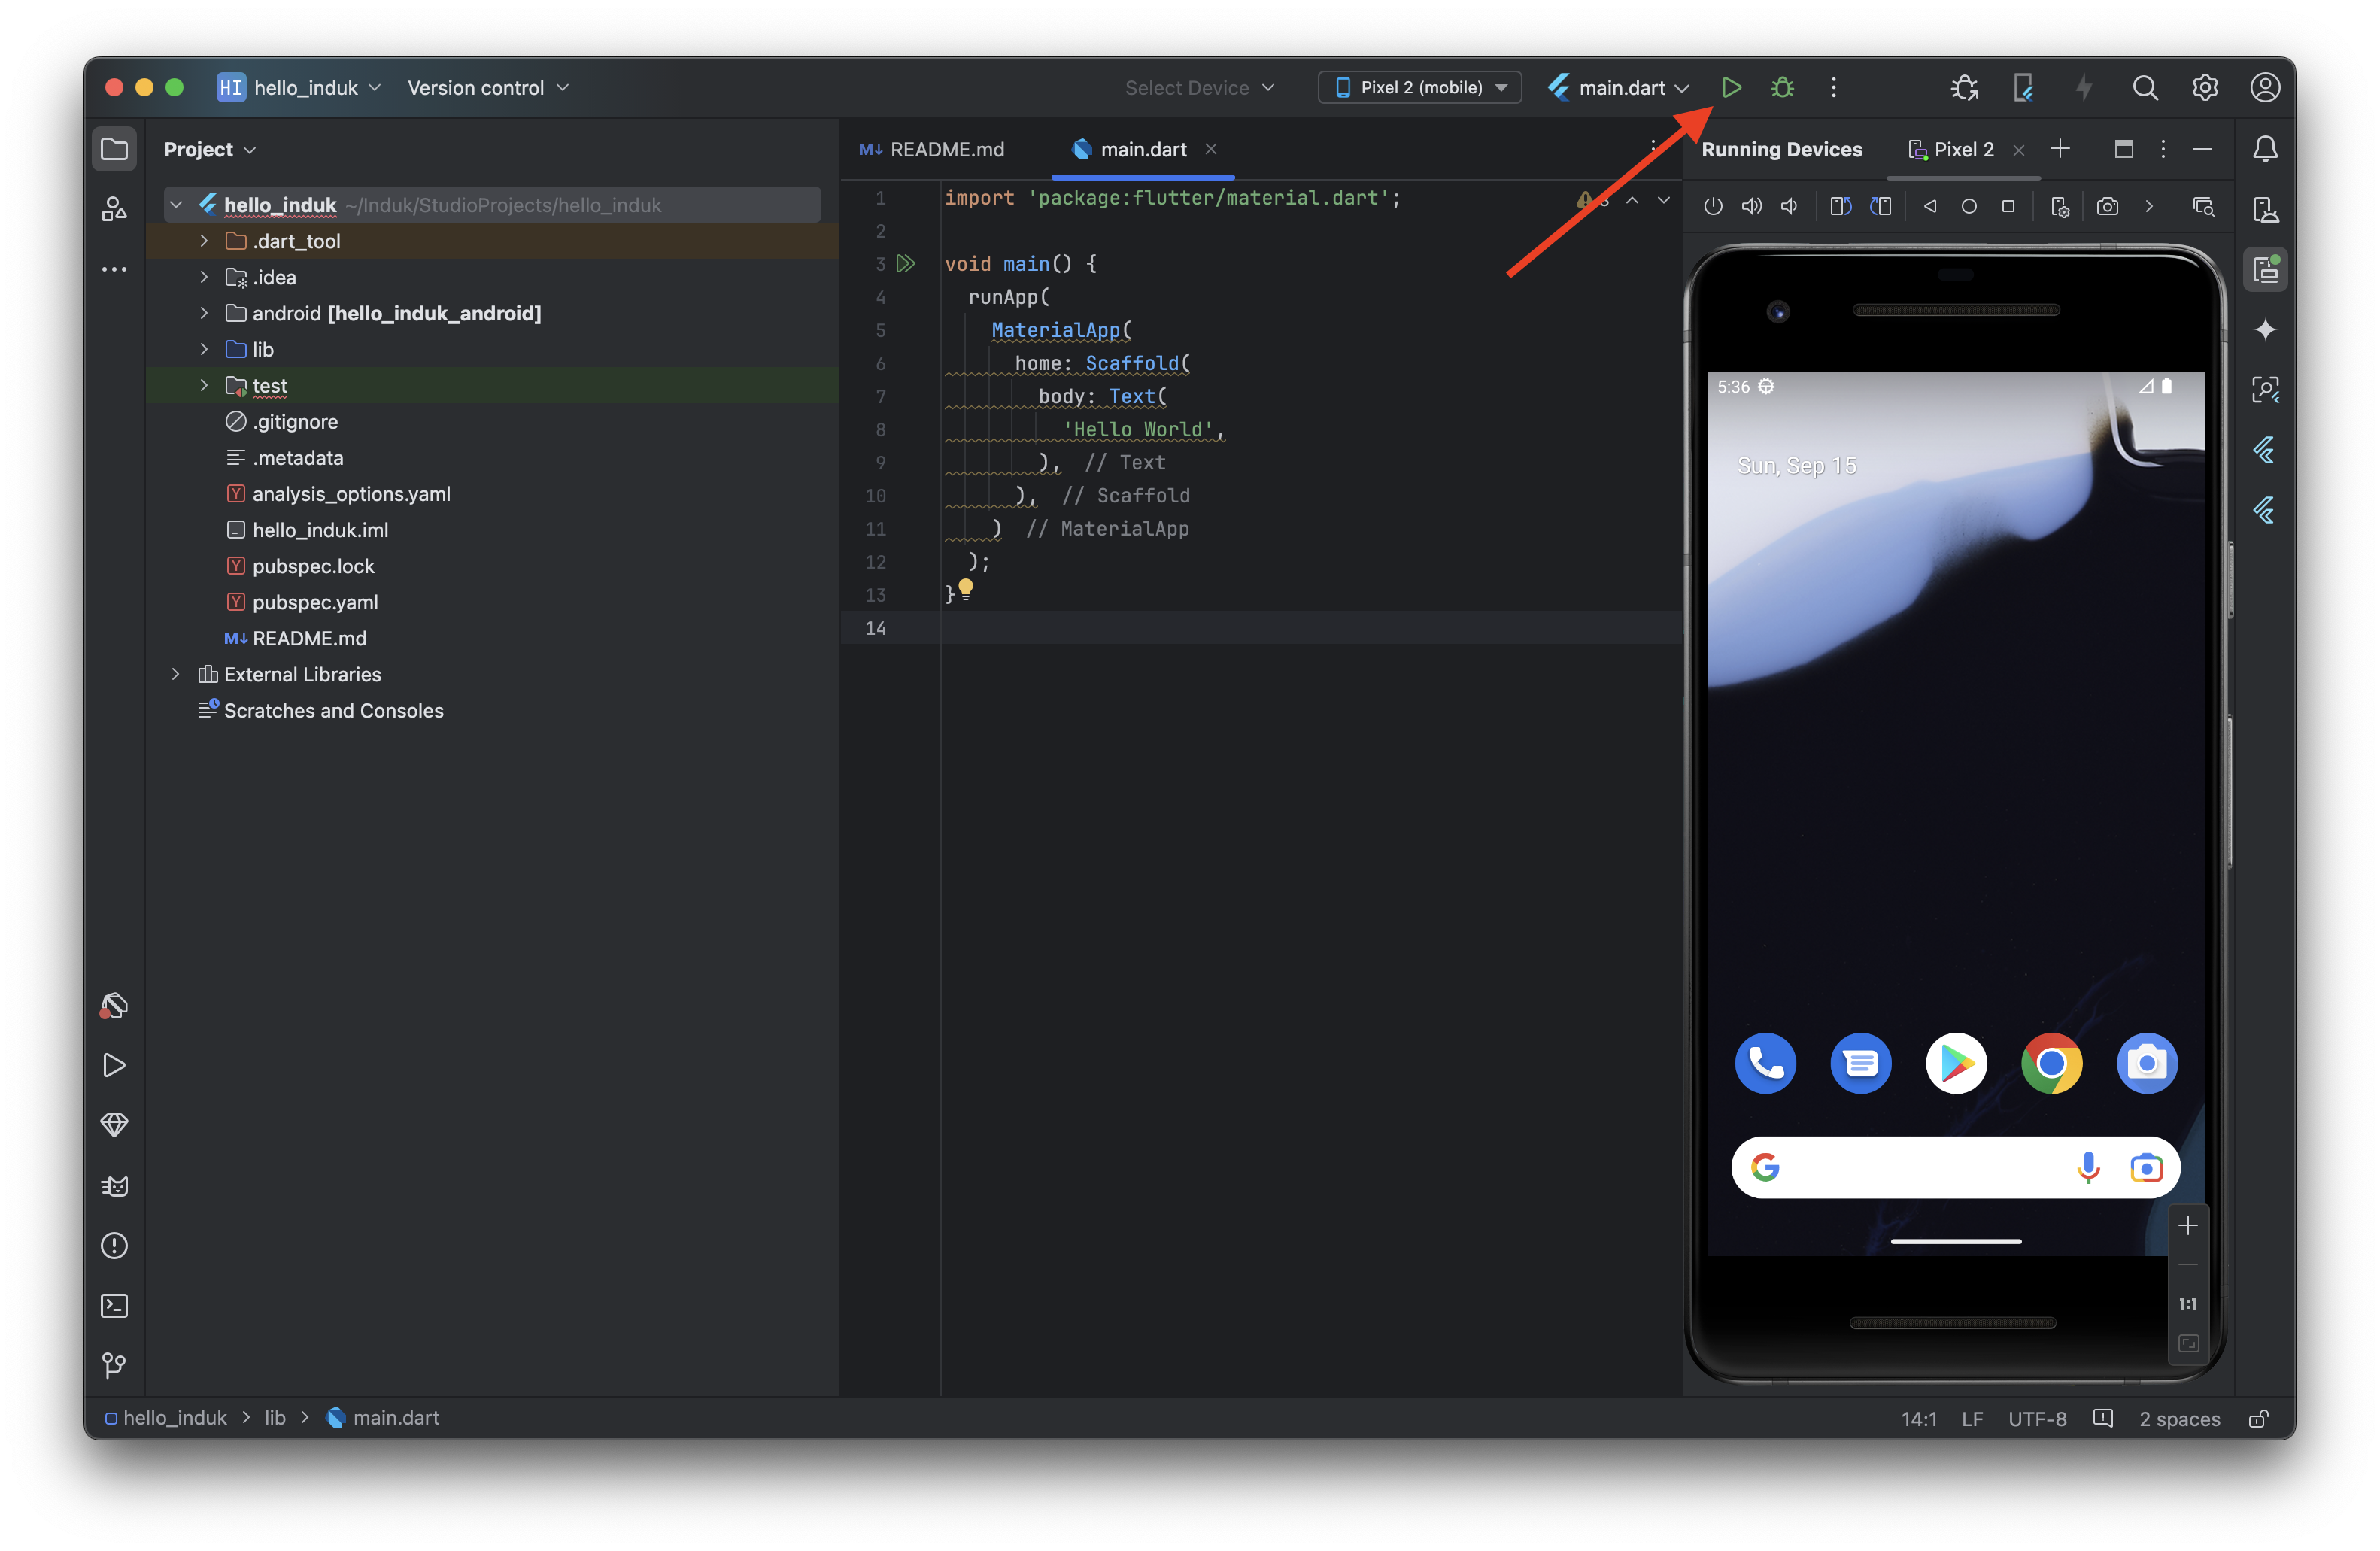Open the Gemini sparkle icon in right sidebar

2265,329
